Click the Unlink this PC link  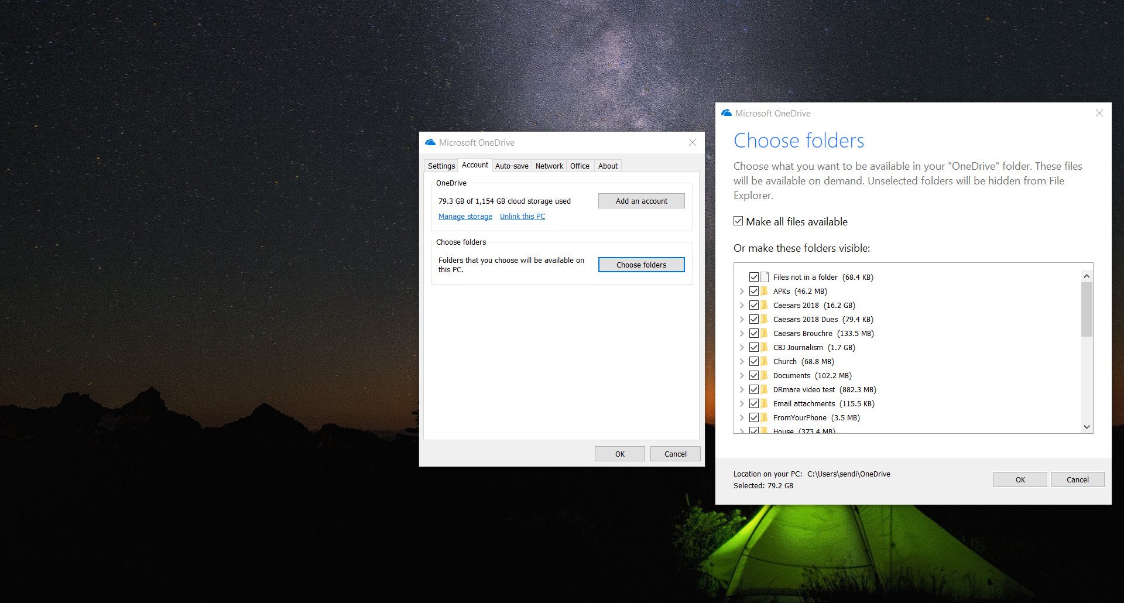[x=522, y=217]
